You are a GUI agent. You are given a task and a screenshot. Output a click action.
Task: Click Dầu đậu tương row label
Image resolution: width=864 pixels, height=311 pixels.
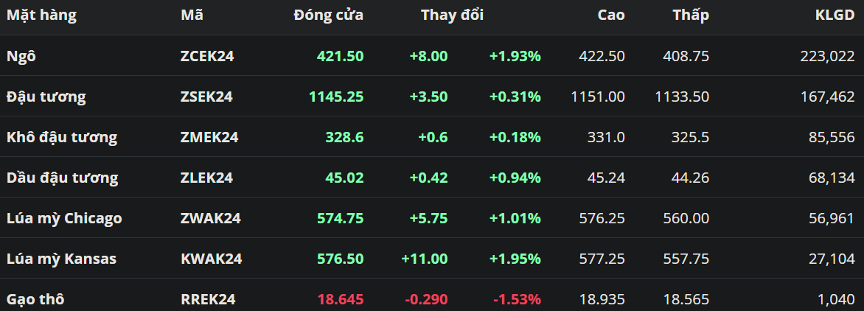62,178
